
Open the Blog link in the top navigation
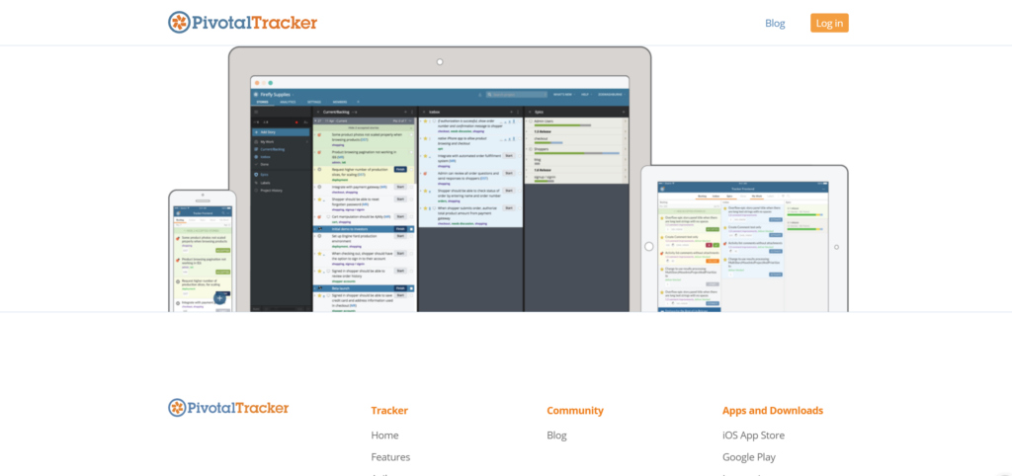[775, 24]
